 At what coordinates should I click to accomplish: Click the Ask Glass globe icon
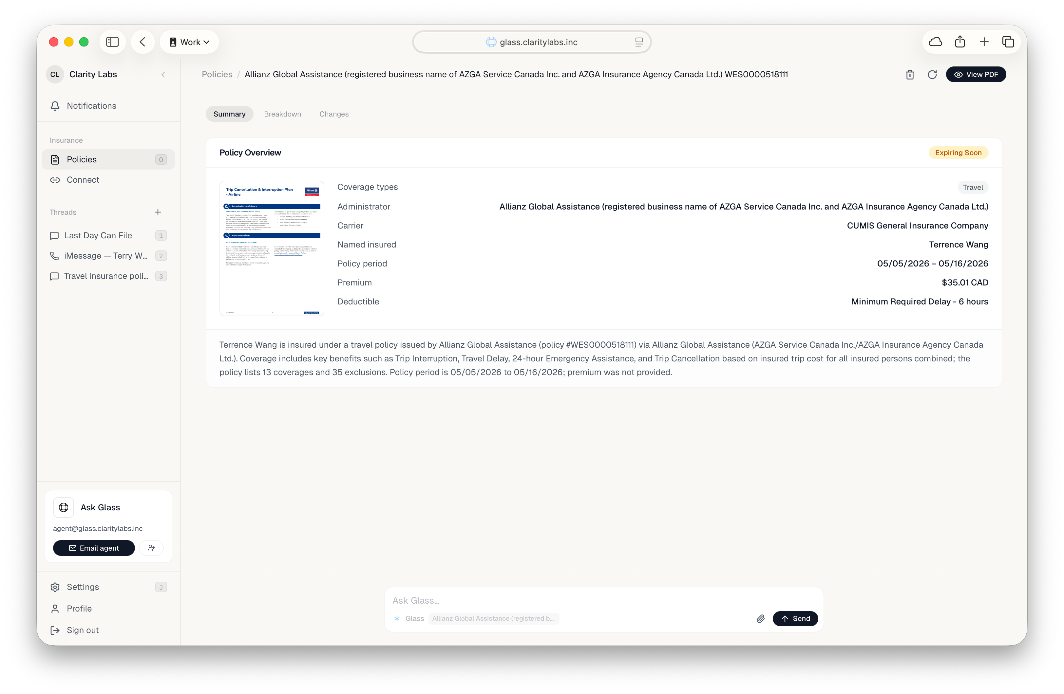click(x=64, y=507)
